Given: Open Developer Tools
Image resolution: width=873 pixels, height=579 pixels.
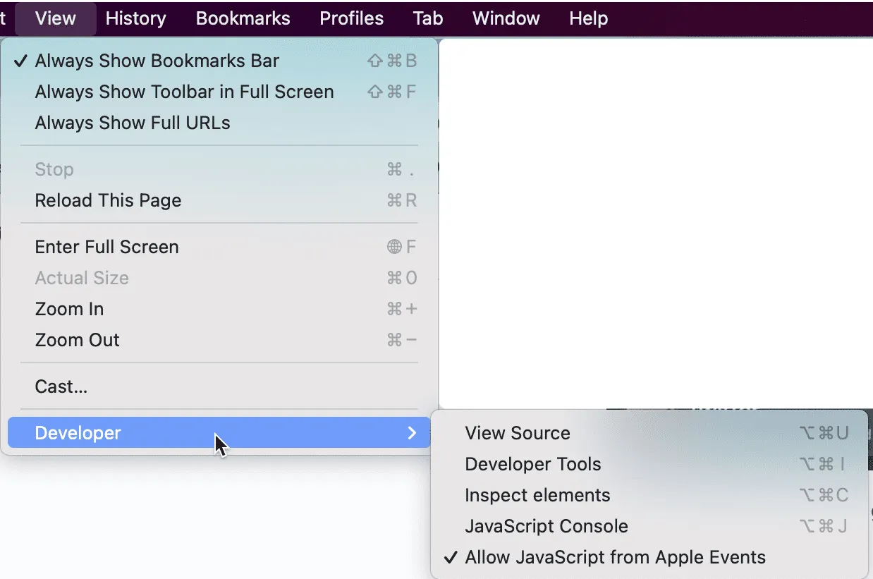Looking at the screenshot, I should click(532, 465).
